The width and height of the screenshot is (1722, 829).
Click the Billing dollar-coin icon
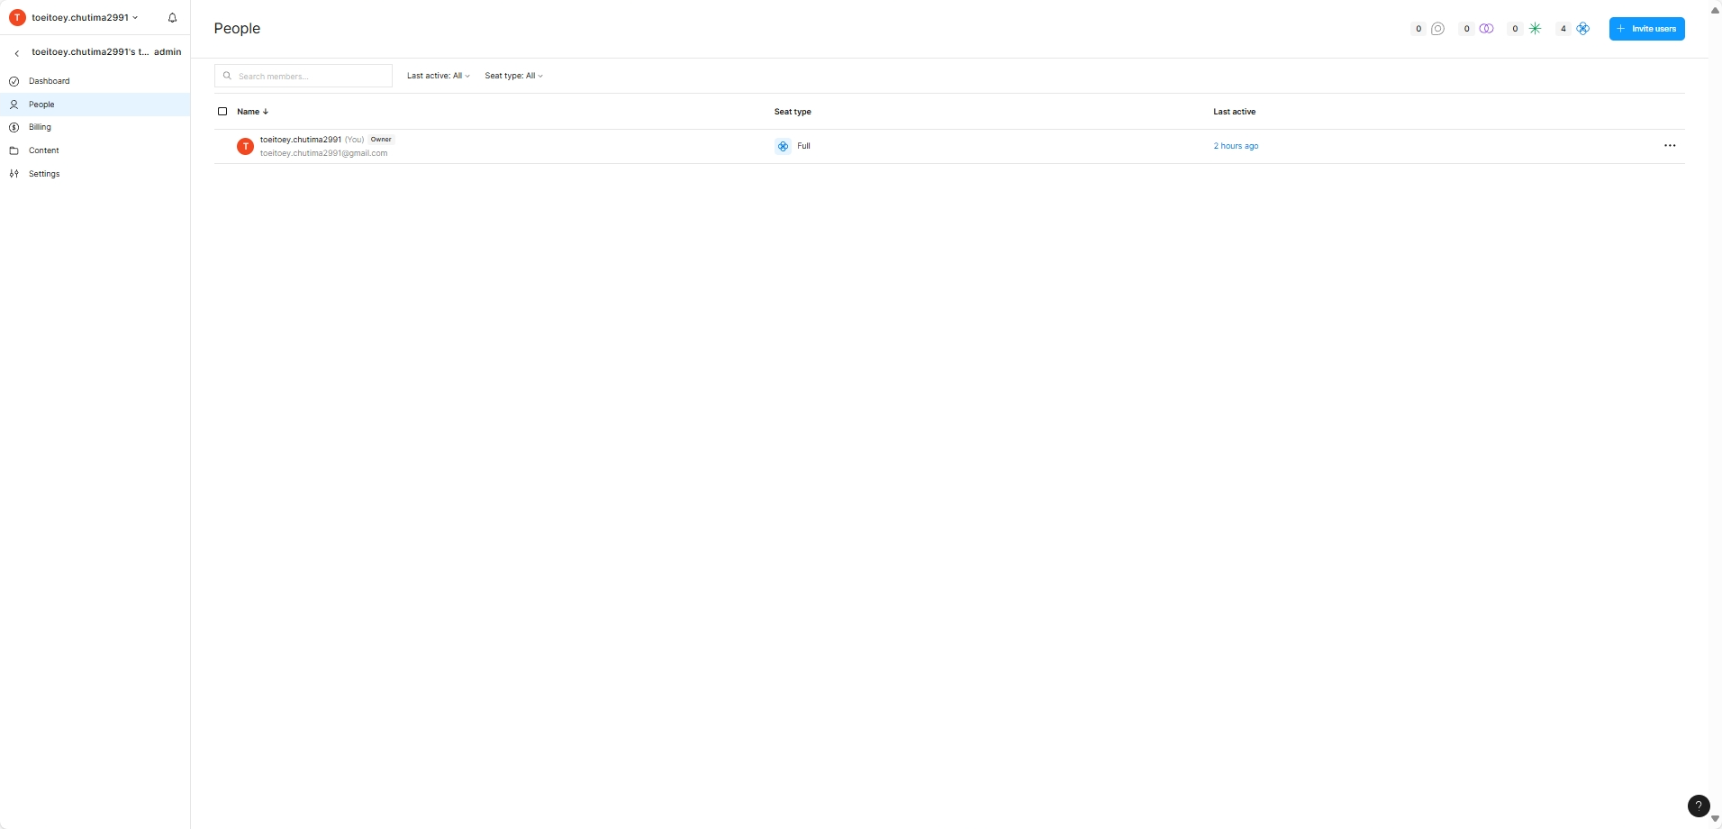14,127
